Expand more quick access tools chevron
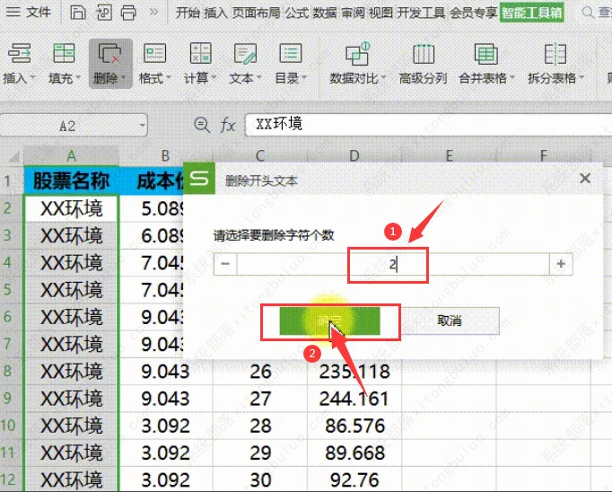This screenshot has height=492, width=612. [x=153, y=12]
